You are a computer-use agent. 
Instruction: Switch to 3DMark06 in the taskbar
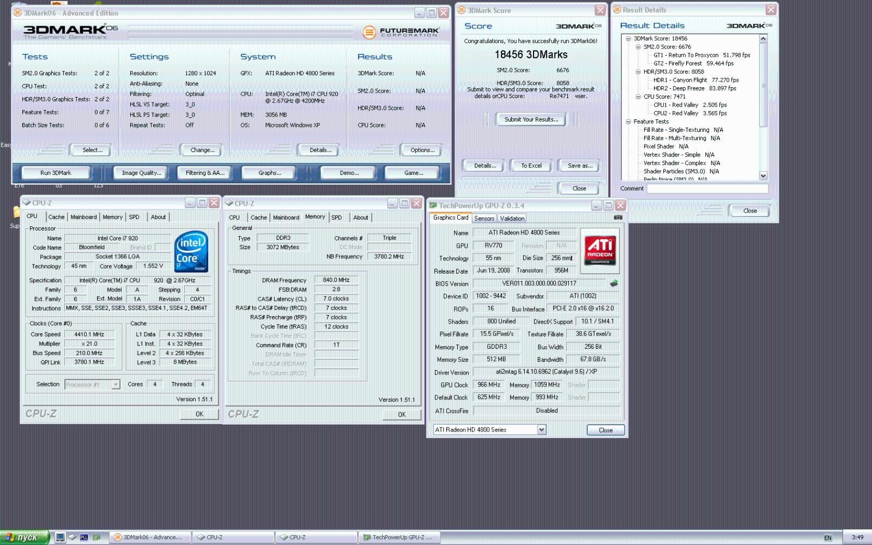coord(150,537)
